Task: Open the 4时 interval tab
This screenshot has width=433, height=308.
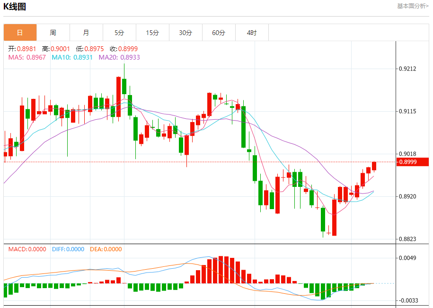Action: pyautogui.click(x=252, y=33)
